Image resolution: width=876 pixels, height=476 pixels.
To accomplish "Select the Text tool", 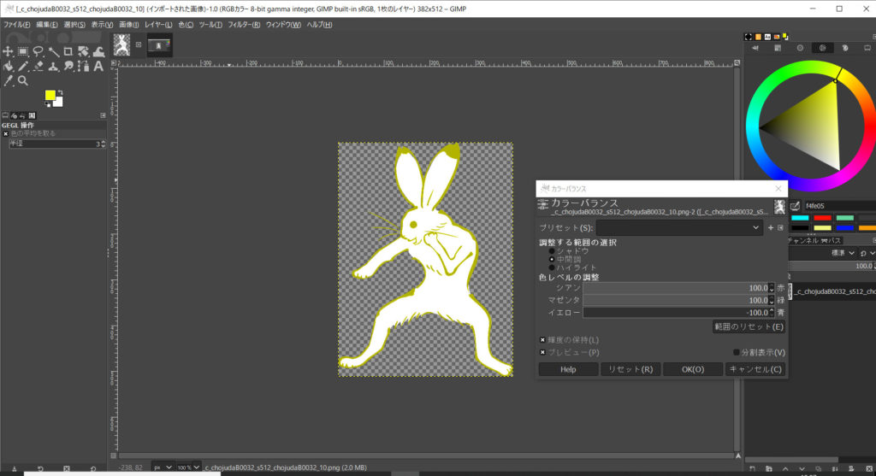I will click(x=98, y=67).
